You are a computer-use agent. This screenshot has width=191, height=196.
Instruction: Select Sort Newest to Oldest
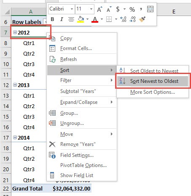coord(153,81)
